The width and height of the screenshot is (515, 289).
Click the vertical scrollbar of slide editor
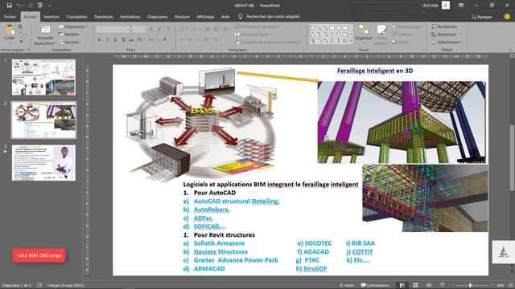[512, 157]
